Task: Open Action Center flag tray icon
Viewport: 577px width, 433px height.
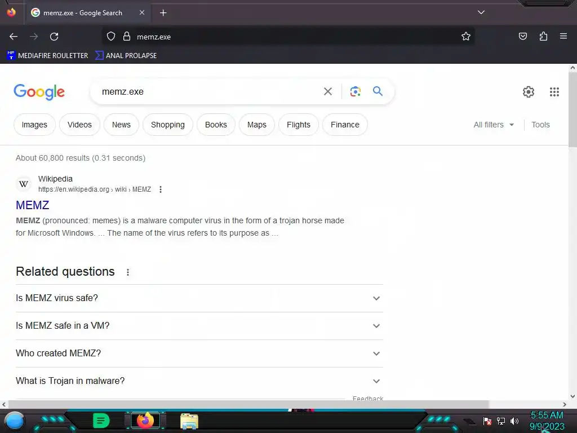Action: pyautogui.click(x=487, y=421)
